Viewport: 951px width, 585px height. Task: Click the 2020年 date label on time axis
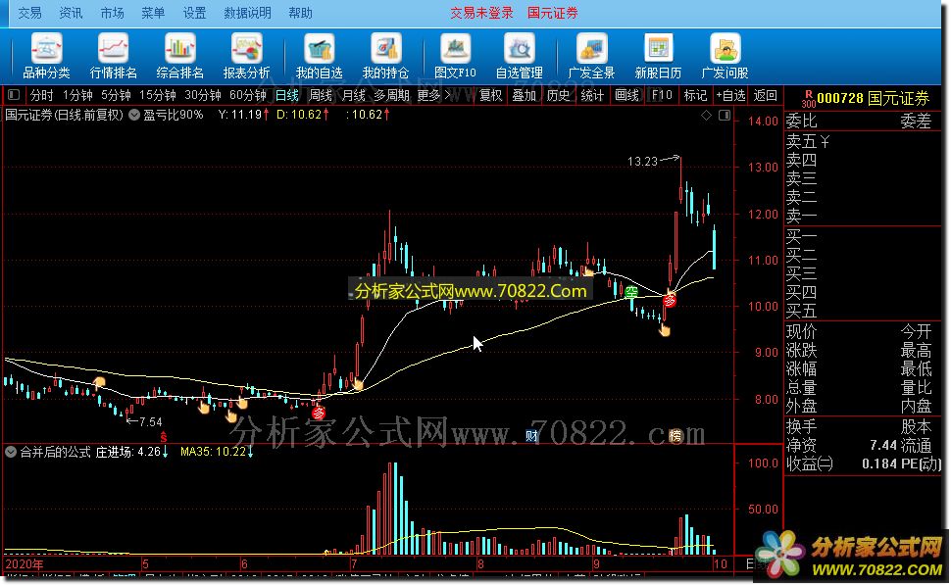25,563
